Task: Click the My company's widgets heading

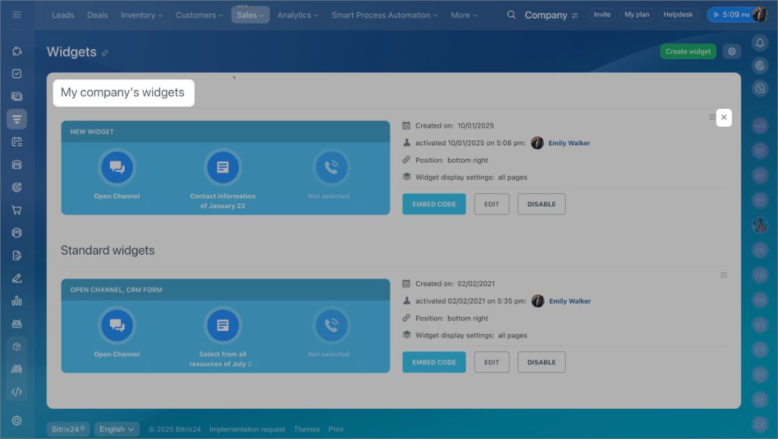Action: [x=123, y=93]
